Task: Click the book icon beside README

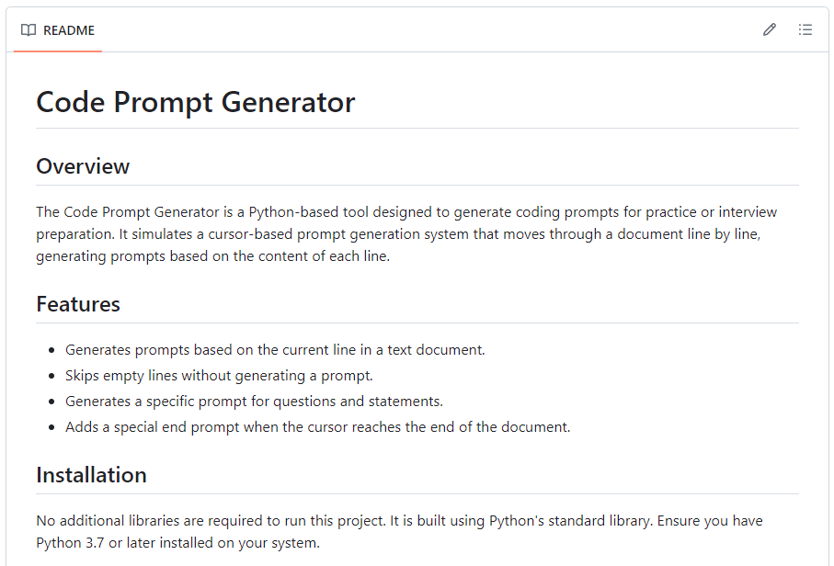Action: coord(29,30)
